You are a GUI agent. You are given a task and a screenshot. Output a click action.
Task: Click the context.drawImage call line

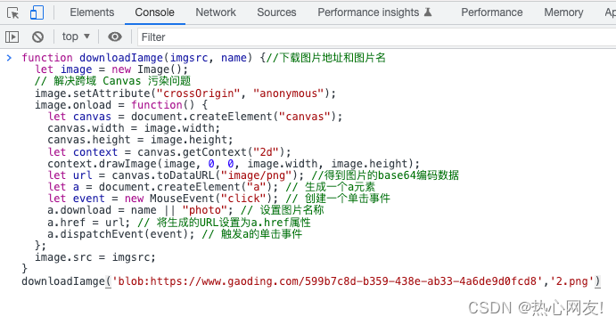(234, 163)
